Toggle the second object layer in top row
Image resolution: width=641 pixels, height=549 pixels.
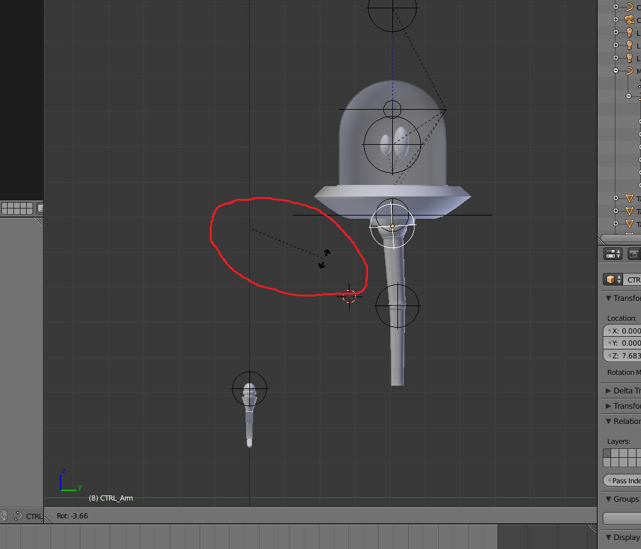(614, 453)
